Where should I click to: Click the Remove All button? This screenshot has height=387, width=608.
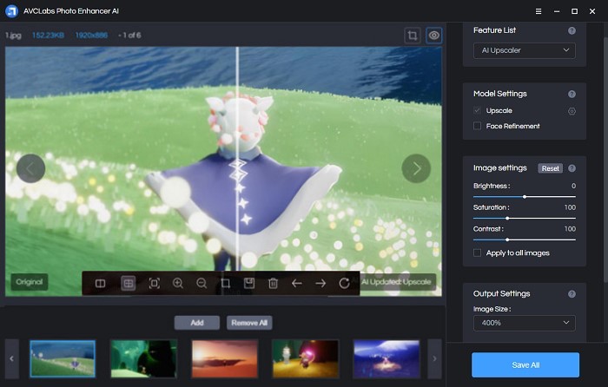point(249,323)
